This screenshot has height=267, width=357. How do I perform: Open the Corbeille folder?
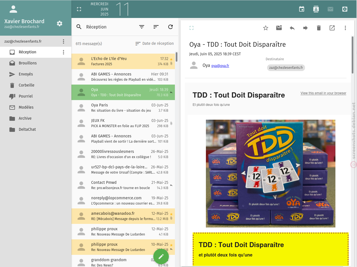(36, 85)
